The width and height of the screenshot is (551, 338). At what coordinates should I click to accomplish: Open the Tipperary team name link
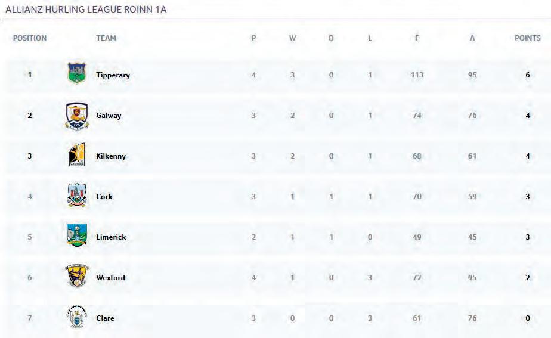[x=113, y=76]
